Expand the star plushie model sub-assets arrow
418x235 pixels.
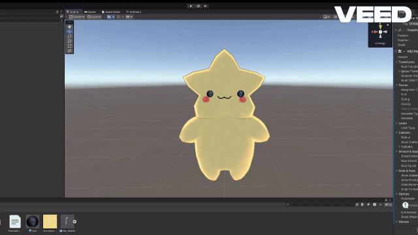tap(74, 221)
